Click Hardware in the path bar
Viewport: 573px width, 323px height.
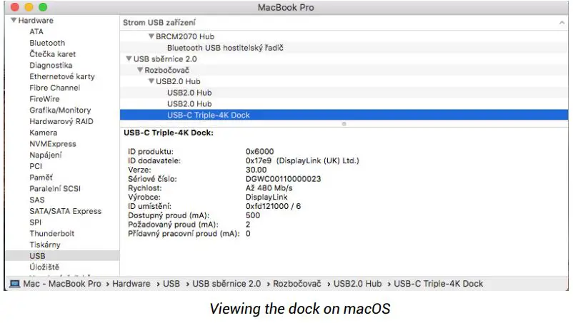tap(131, 284)
